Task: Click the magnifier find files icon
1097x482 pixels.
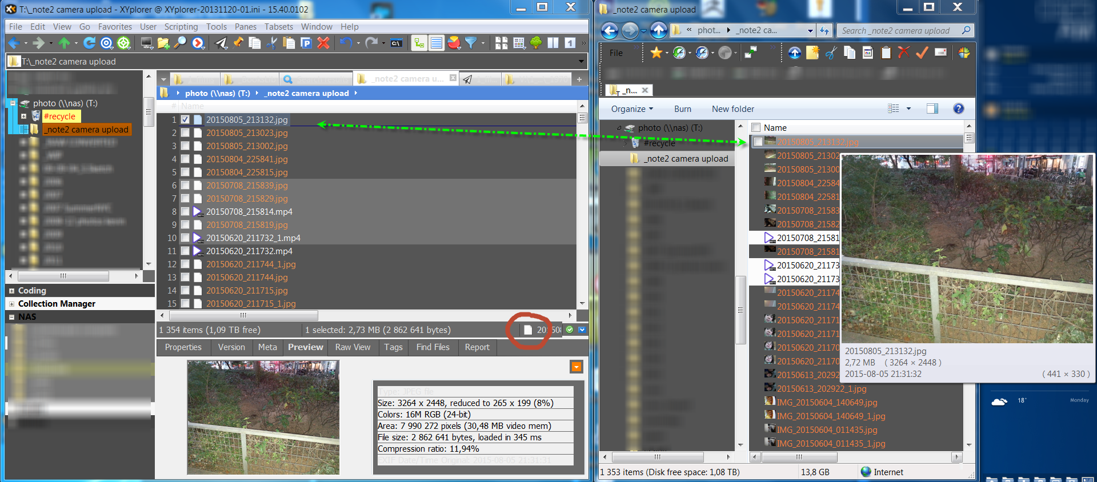Action: [180, 43]
